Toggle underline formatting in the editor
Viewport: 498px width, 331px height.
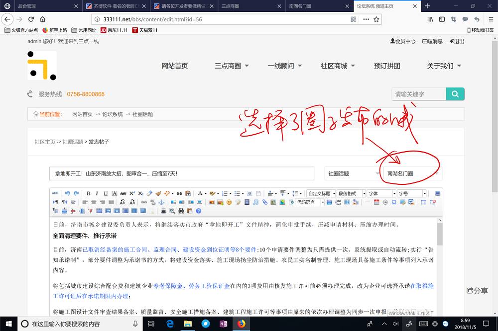click(106, 193)
